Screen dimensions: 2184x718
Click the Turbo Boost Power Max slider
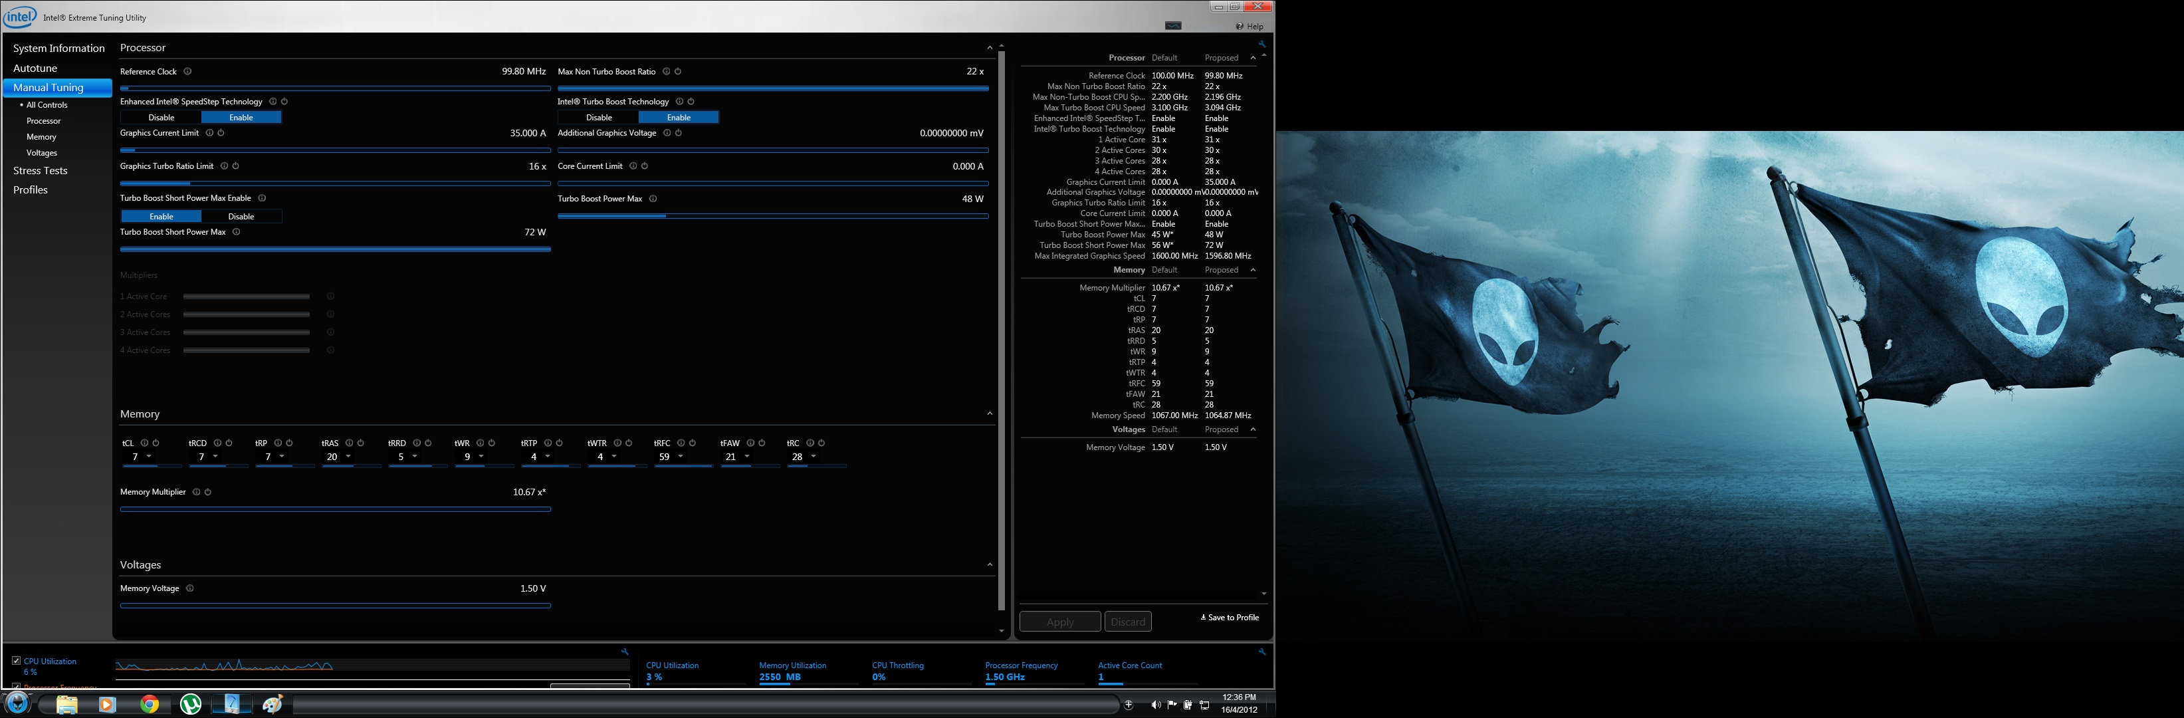point(773,216)
